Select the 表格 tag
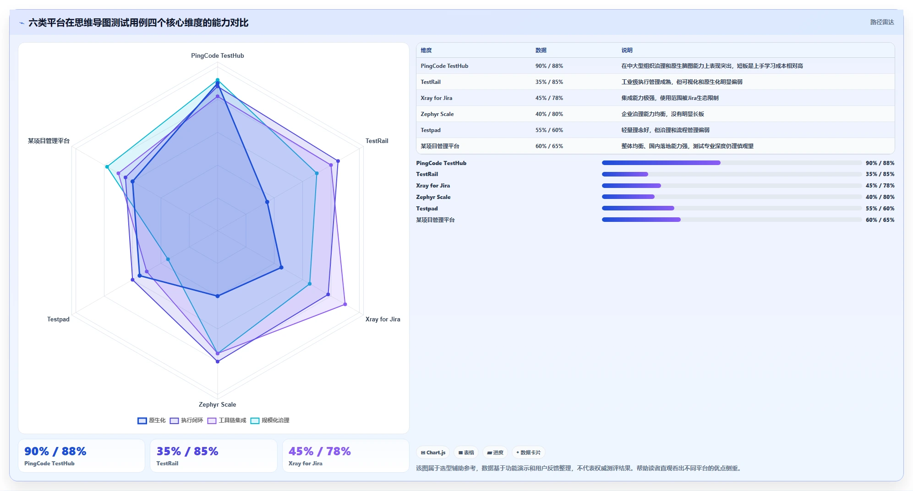The height and width of the screenshot is (491, 913). click(466, 452)
